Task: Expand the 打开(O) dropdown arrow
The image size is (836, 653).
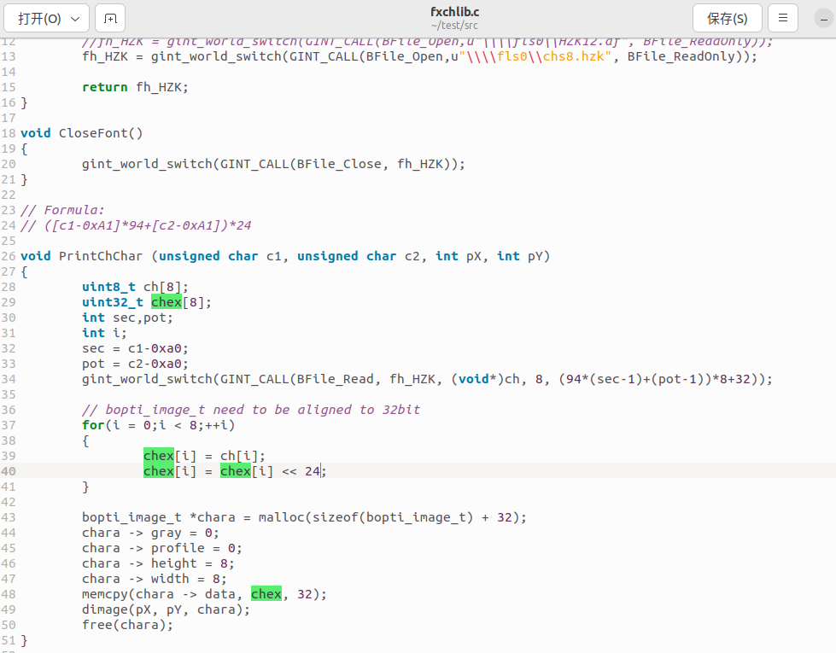Action: click(75, 19)
